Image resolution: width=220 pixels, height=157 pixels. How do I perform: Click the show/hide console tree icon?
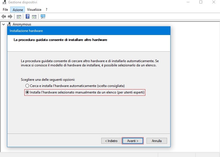19,17
